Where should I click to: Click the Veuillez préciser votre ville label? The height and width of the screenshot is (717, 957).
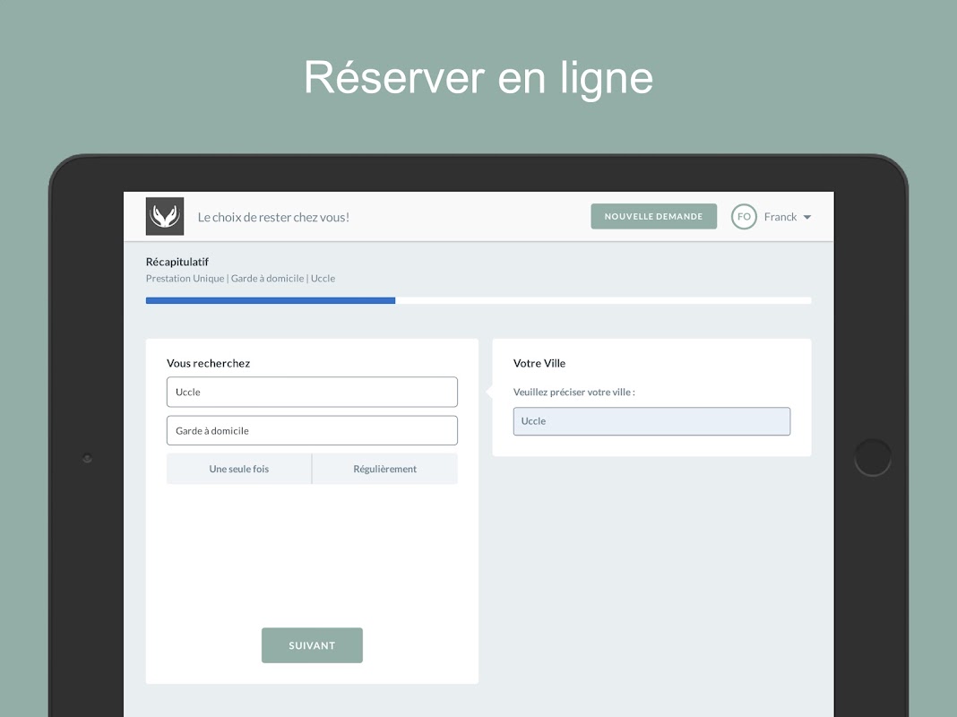573,392
